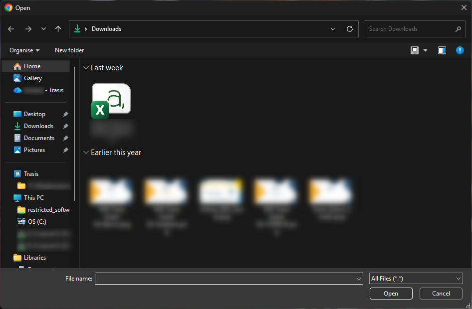Image resolution: width=472 pixels, height=309 pixels.
Task: Open Desktop in quick access
Action: 34,114
